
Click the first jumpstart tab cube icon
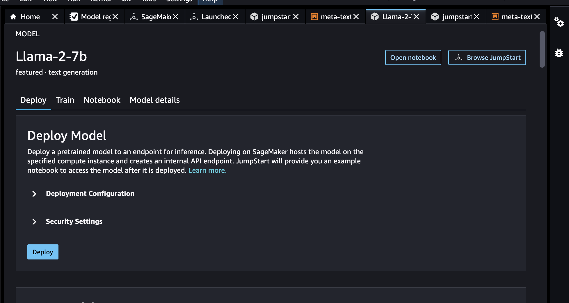(x=254, y=17)
